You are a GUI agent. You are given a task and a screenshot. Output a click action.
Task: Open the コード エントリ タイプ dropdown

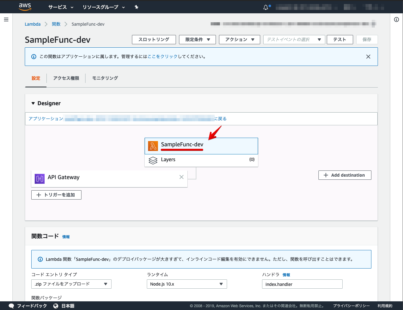[71, 284]
